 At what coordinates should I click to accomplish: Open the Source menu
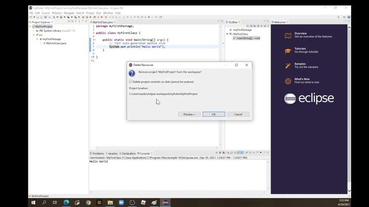tap(46, 13)
